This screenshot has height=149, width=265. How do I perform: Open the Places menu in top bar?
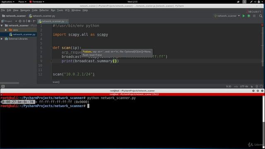coord(22,2)
